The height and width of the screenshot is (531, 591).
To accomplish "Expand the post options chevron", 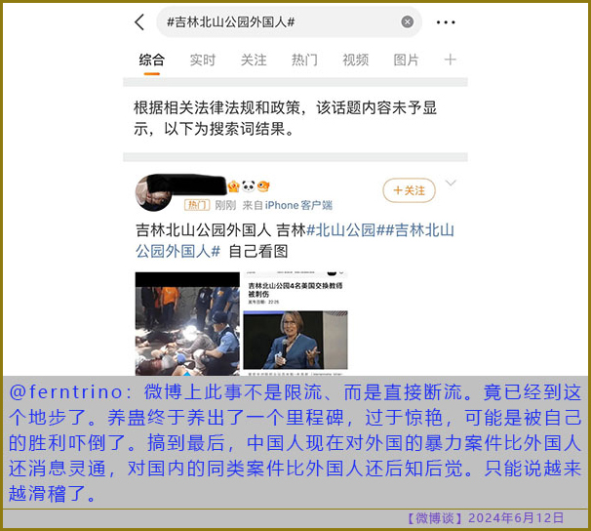I will point(451,184).
